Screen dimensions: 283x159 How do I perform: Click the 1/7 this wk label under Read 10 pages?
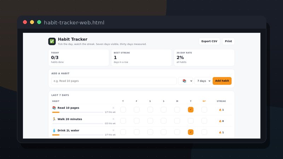coord(110,112)
